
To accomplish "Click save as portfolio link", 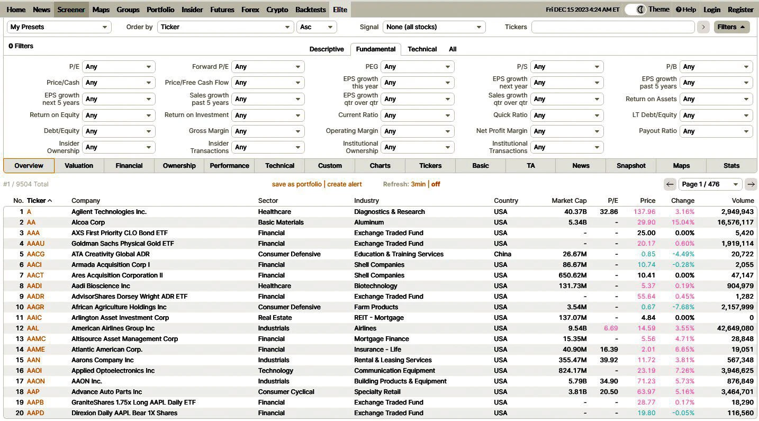I will coord(296,184).
